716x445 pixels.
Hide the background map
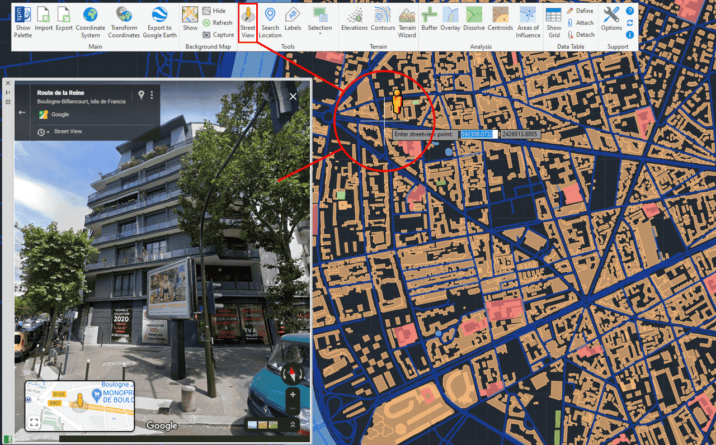point(214,11)
